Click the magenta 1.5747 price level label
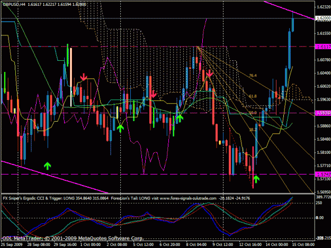This screenshot has width=331, height=248. point(323,174)
